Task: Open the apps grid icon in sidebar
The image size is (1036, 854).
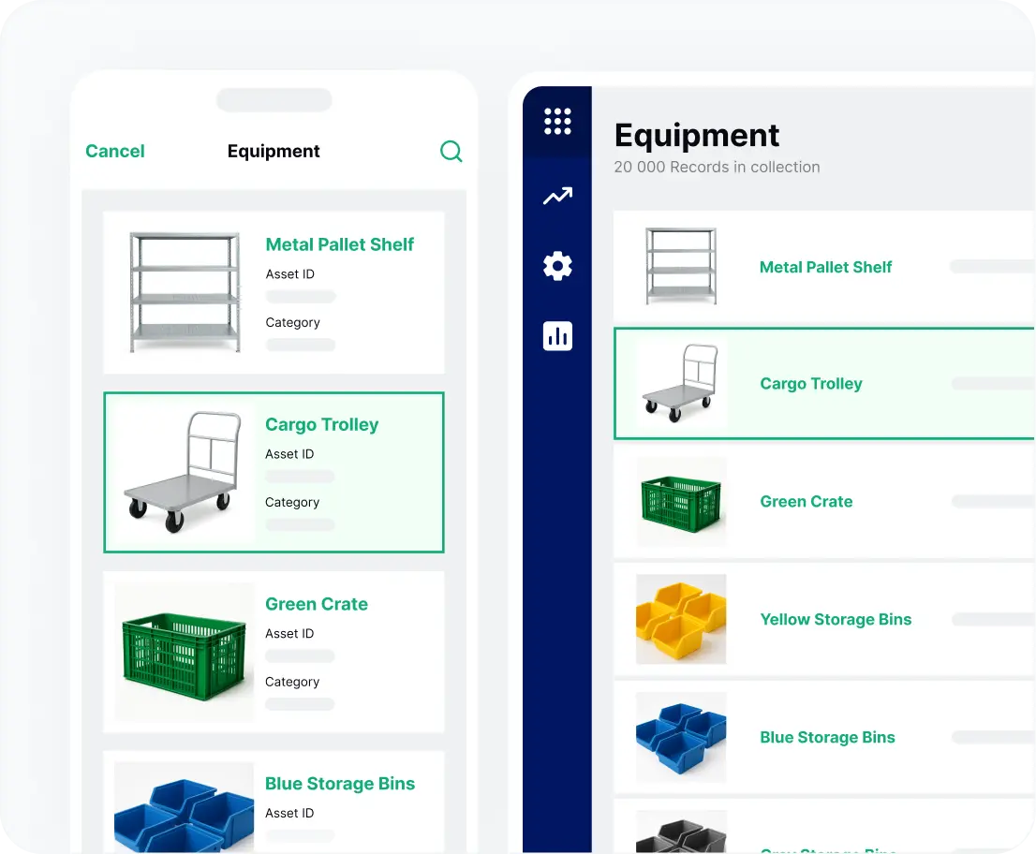Action: (557, 122)
